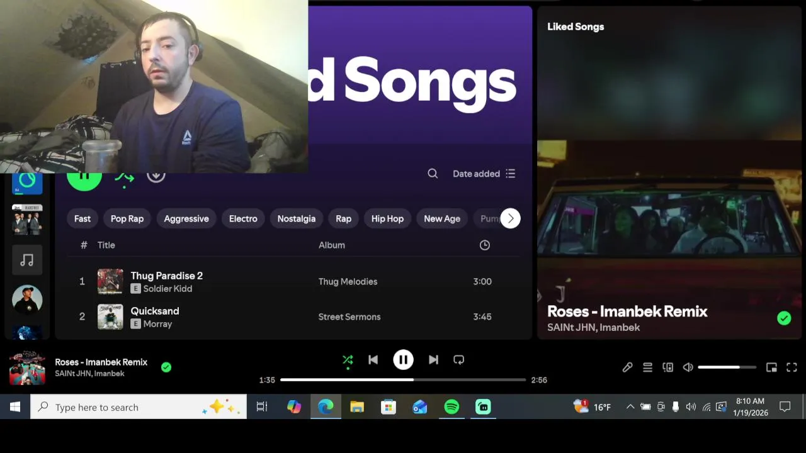This screenshot has height=453, width=806.
Task: Filter songs by Rap tag
Action: (x=344, y=219)
